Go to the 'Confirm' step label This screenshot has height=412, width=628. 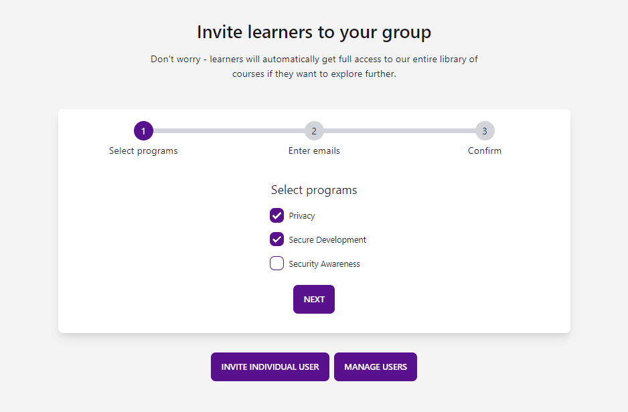pyautogui.click(x=485, y=150)
